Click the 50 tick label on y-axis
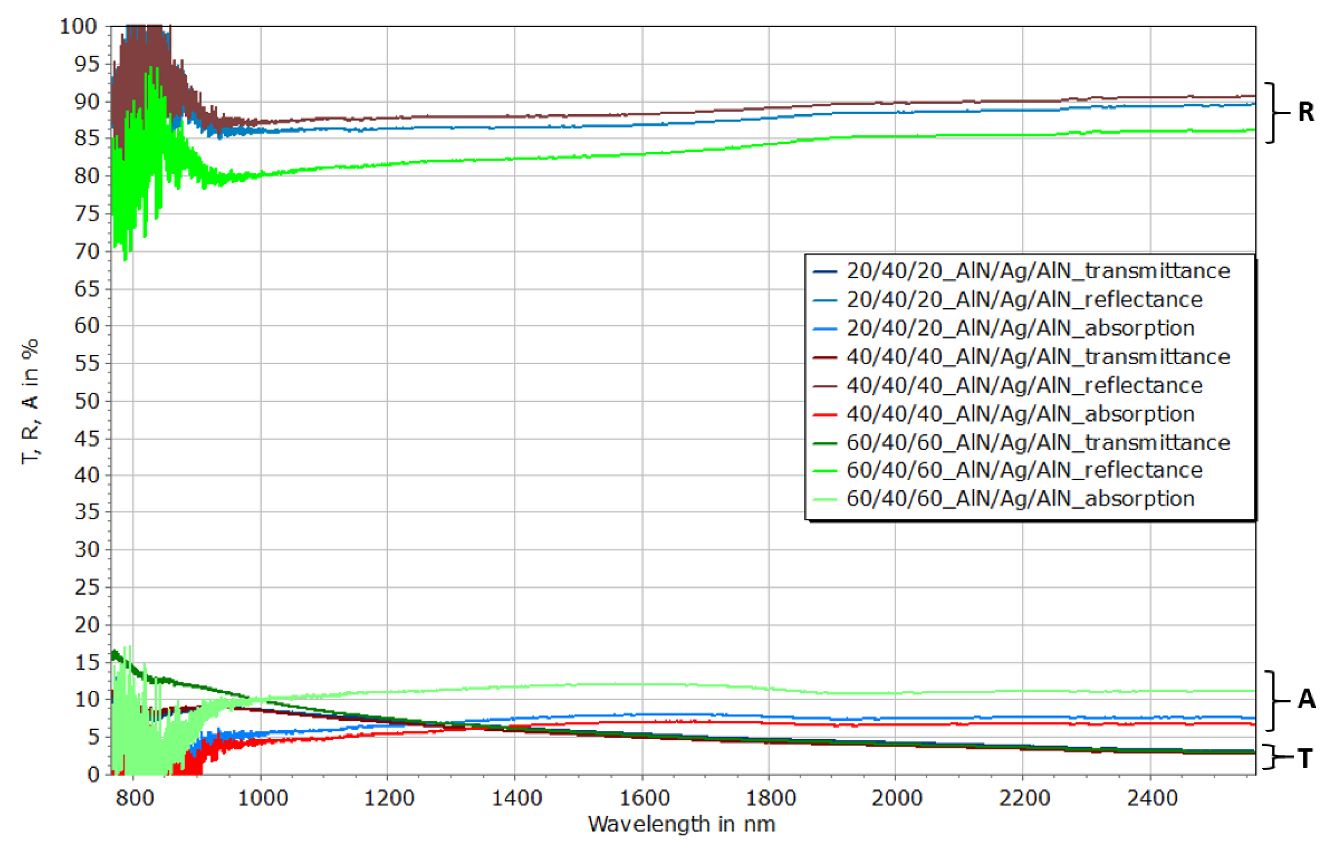 86,401
